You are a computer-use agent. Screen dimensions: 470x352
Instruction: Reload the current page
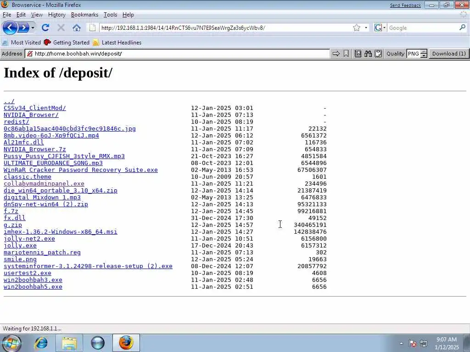45,28
